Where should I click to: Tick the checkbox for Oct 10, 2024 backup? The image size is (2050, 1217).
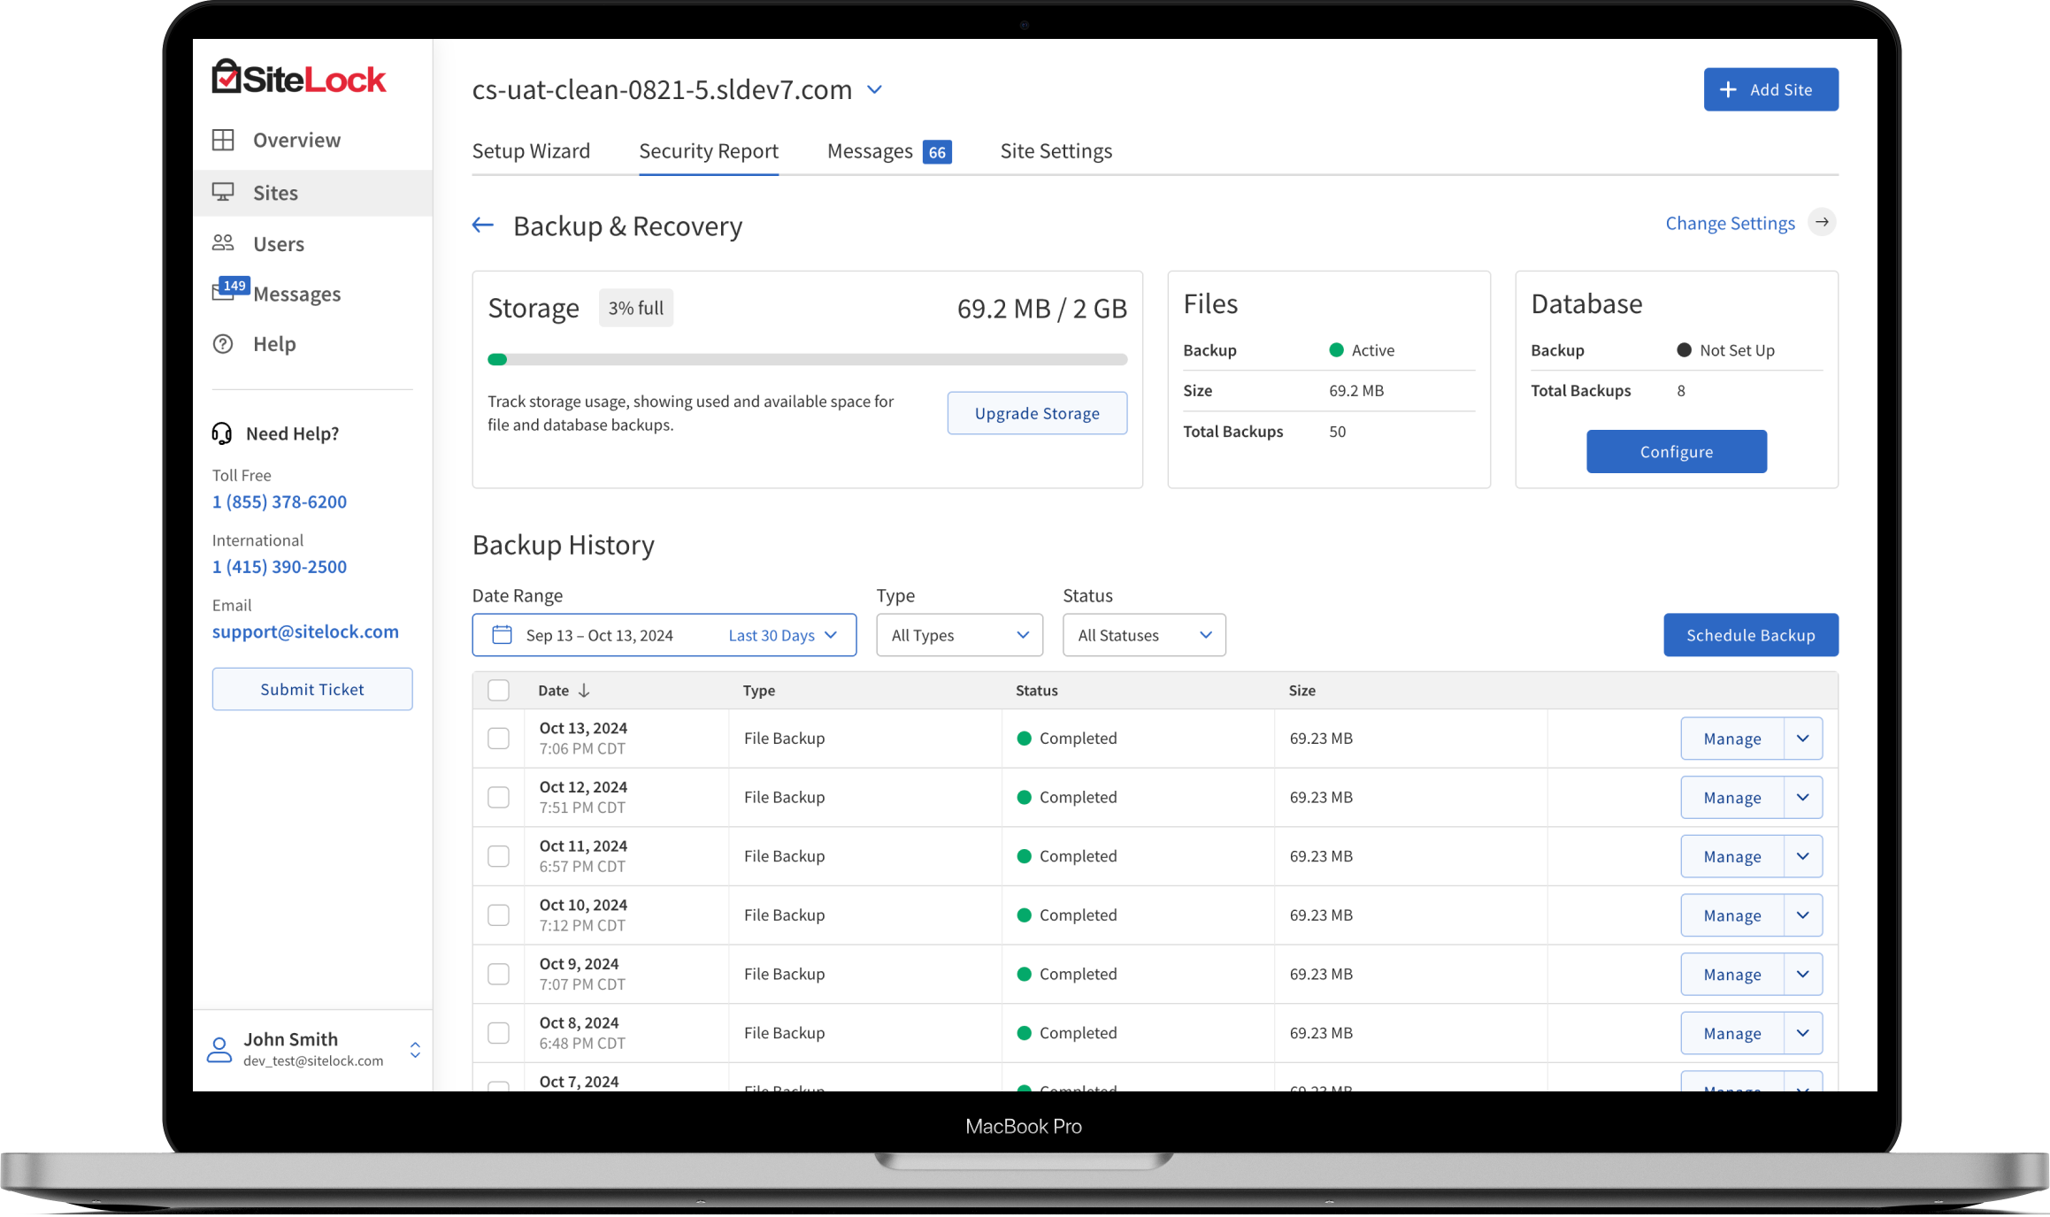point(499,915)
